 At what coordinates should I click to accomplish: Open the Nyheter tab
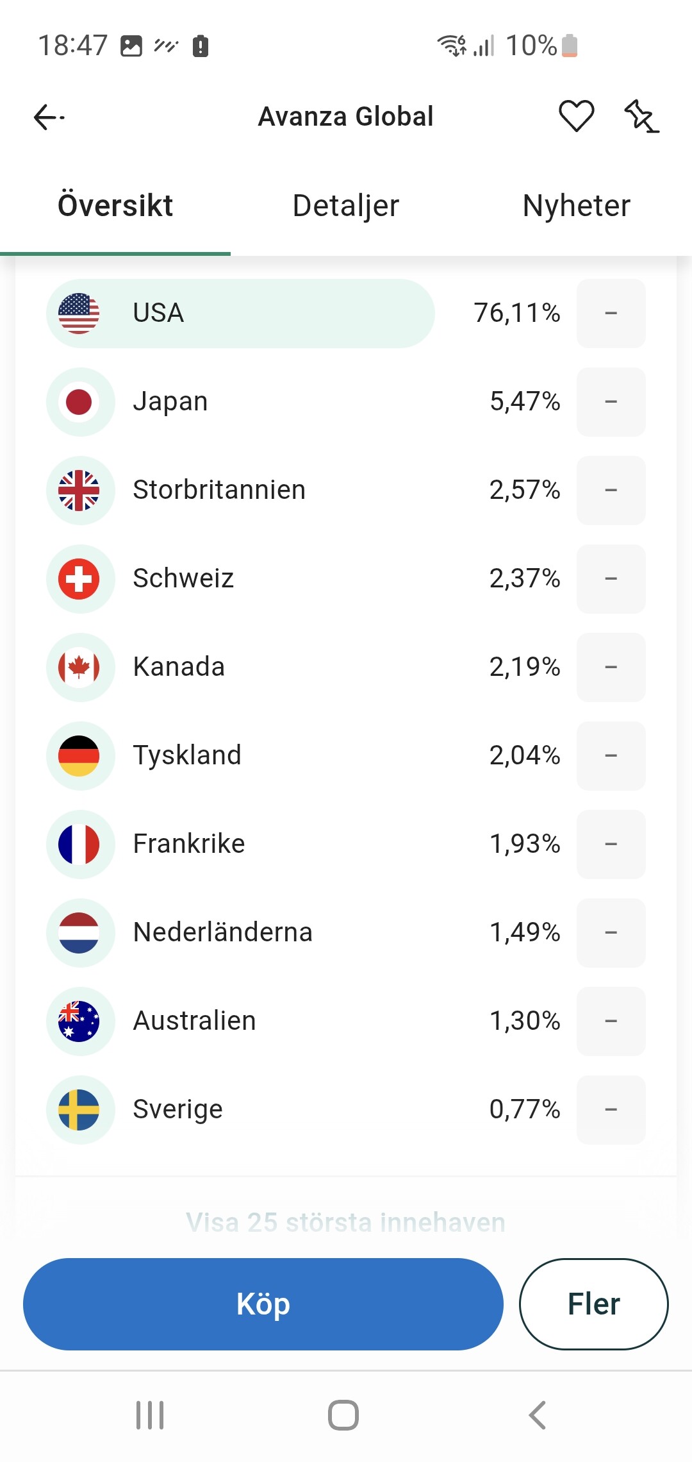[576, 206]
